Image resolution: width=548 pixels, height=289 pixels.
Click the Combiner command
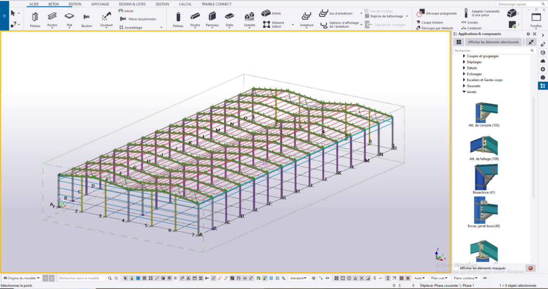471,28
